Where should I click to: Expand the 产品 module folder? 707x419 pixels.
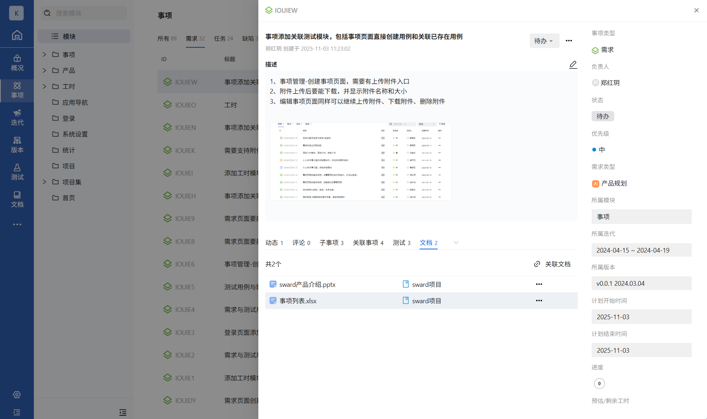[x=44, y=70]
